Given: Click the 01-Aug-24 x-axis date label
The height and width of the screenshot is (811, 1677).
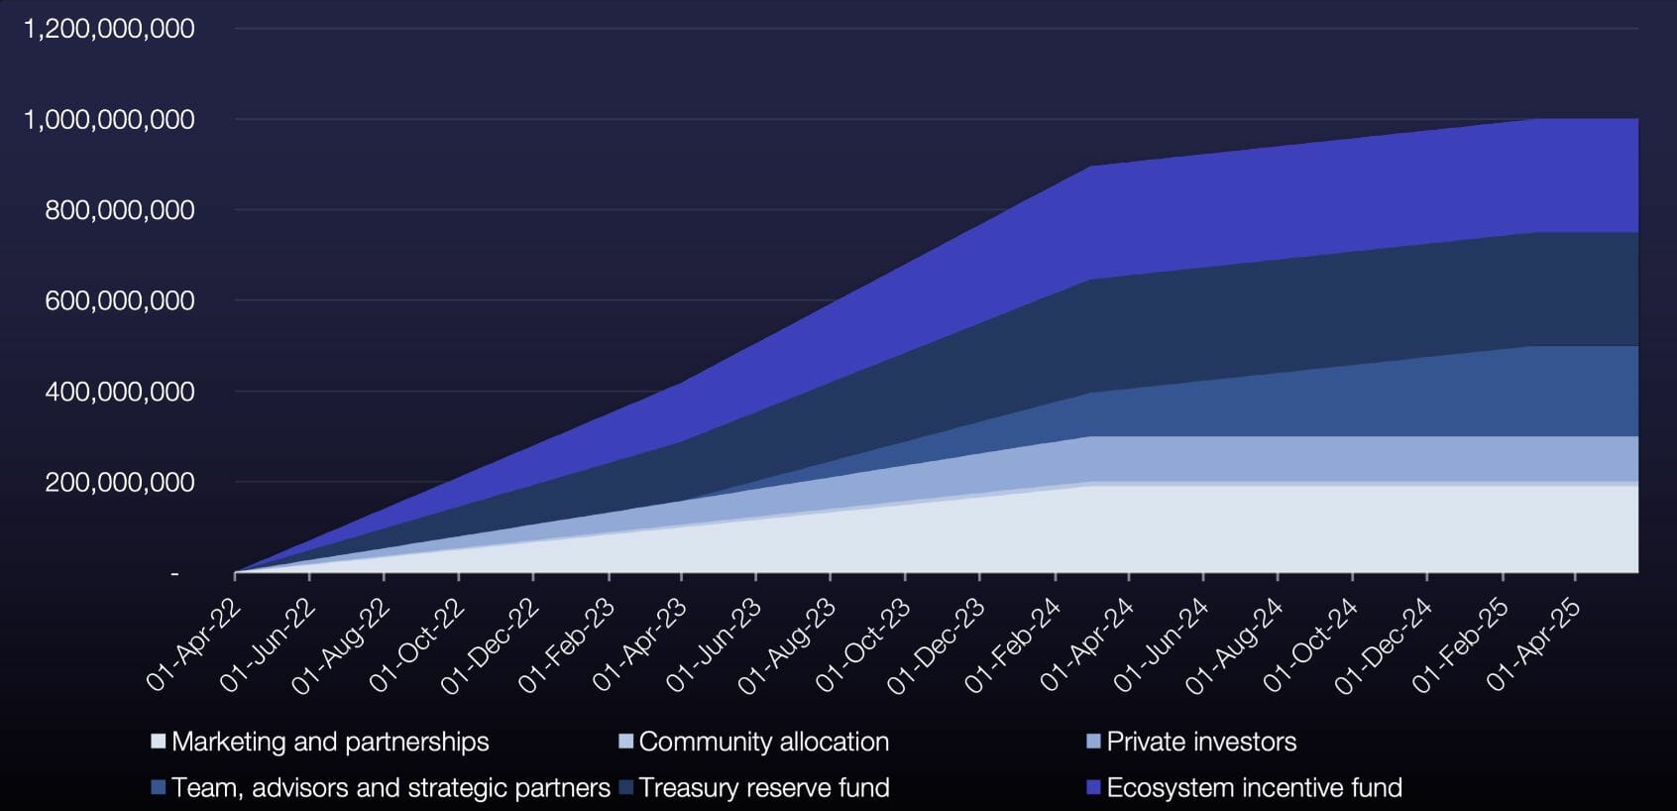Looking at the screenshot, I should [x=1236, y=645].
